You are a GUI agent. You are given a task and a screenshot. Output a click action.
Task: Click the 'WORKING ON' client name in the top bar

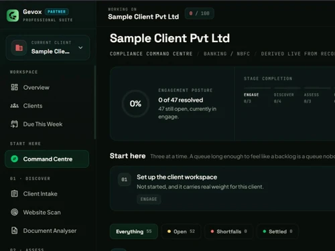[143, 17]
